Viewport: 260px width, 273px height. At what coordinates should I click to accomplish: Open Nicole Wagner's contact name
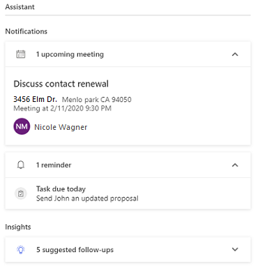click(x=61, y=127)
